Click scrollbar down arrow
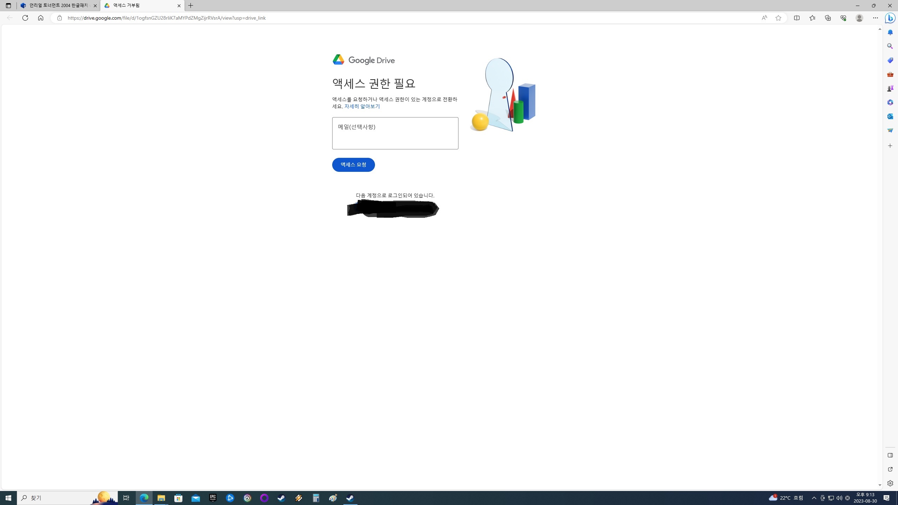 pyautogui.click(x=880, y=485)
